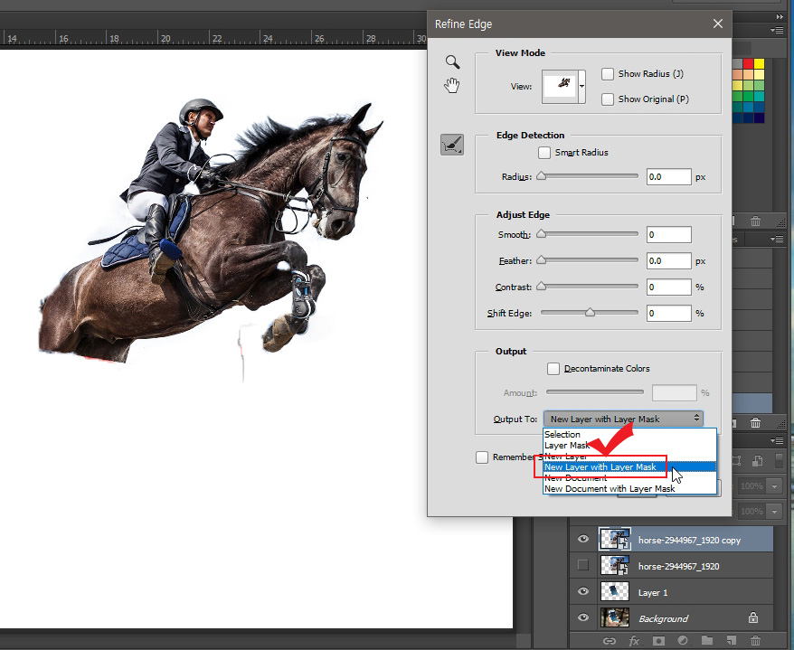The image size is (794, 650).
Task: Click the Add Layer Mask icon
Action: [659, 639]
